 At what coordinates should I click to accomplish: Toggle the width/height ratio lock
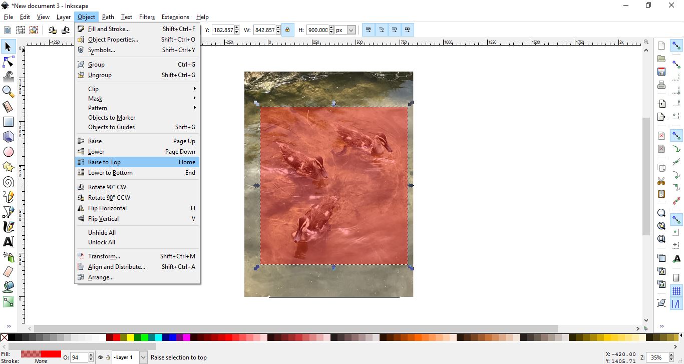click(288, 30)
